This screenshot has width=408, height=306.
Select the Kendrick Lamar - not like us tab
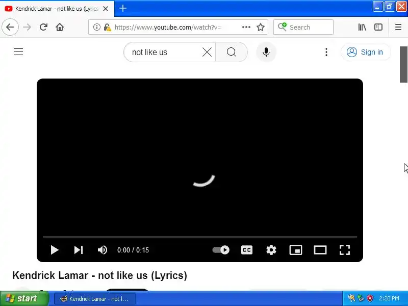point(57,9)
